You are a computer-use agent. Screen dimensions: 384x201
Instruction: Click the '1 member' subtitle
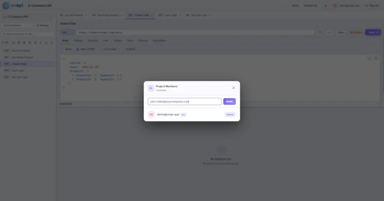click(161, 90)
